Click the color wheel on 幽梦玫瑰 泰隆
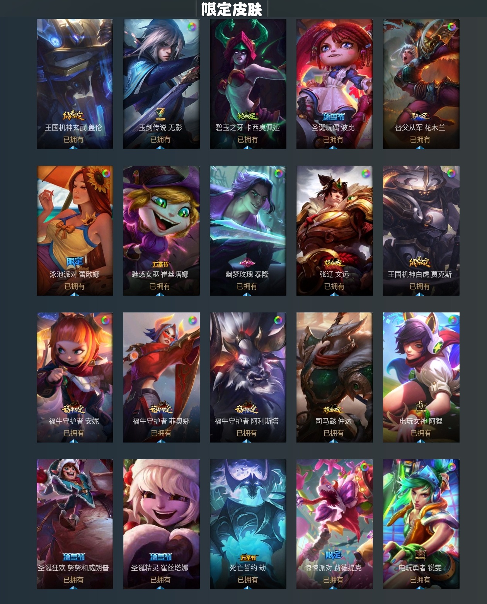Screen dimensions: 487x604 click(x=278, y=173)
